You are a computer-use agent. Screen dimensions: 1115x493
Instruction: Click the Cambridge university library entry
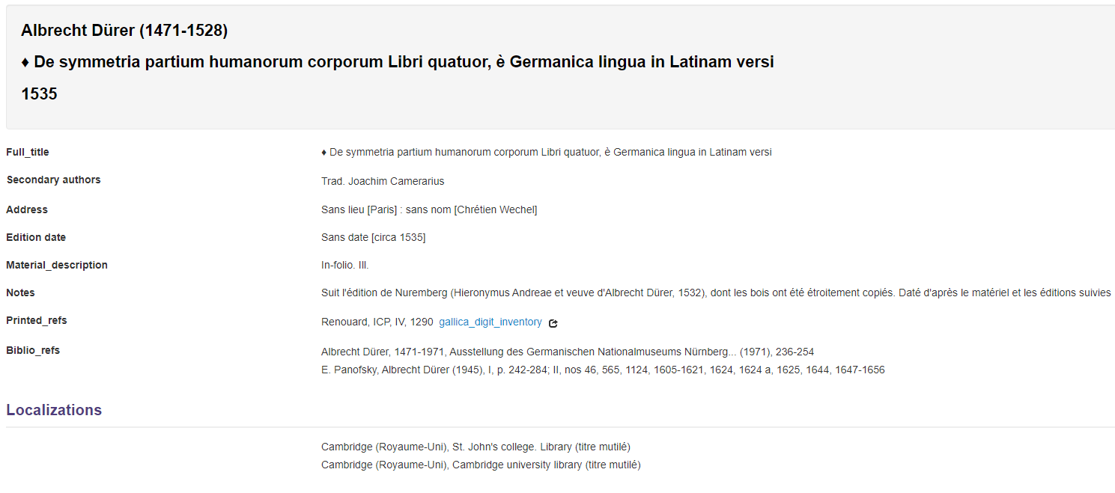tap(481, 465)
